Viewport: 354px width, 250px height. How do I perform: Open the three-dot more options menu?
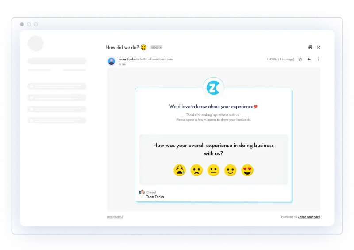click(319, 59)
